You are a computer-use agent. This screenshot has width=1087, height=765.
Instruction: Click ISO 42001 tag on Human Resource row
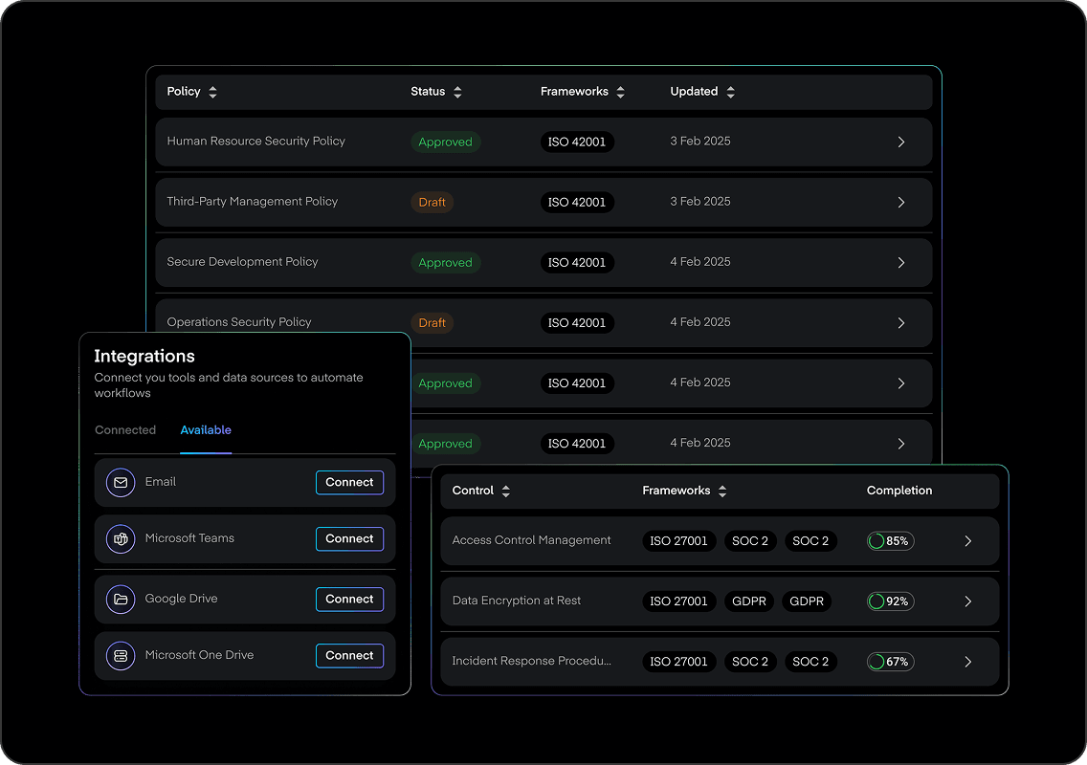[x=577, y=142]
